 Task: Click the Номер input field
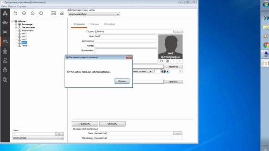click(x=126, y=46)
